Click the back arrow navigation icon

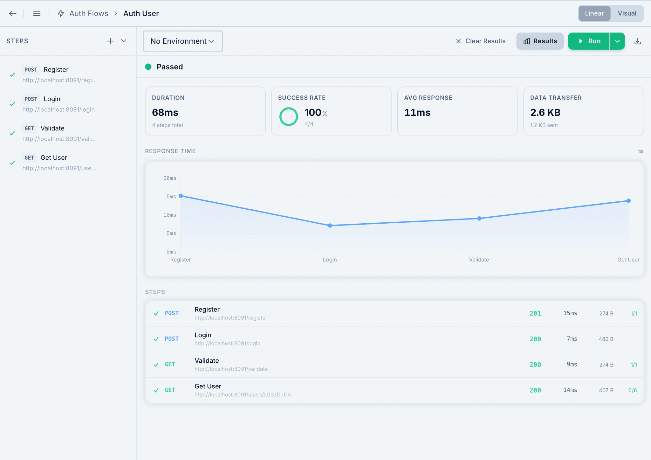click(12, 13)
